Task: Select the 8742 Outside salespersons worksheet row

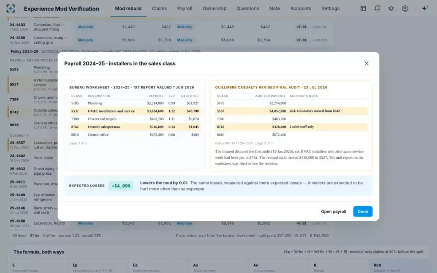Action: pos(135,127)
